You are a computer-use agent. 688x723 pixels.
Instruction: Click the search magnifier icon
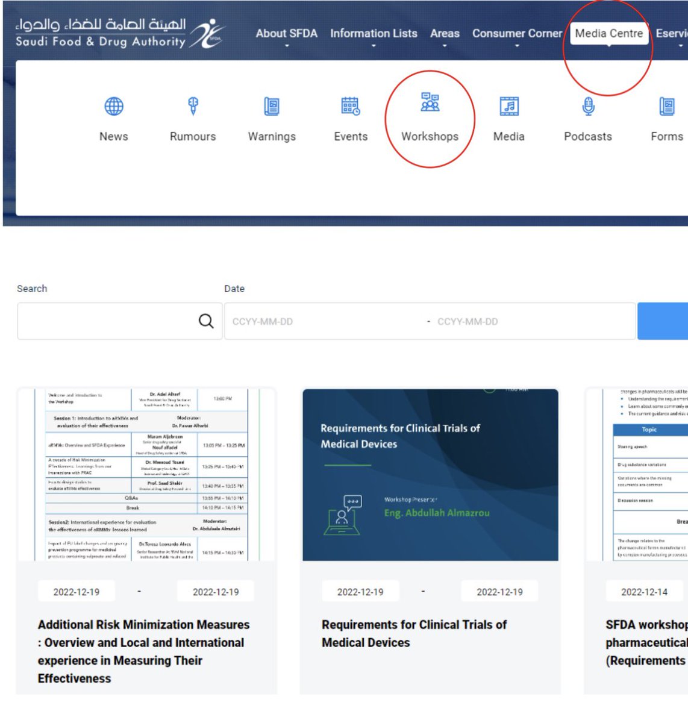[206, 321]
